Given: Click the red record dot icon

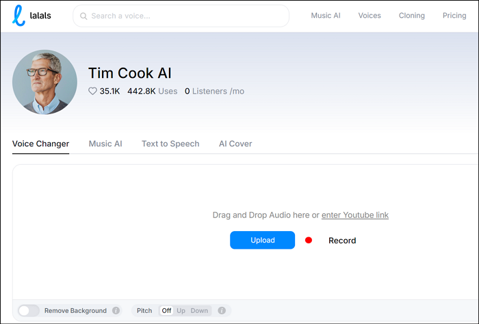Looking at the screenshot, I should coord(309,241).
